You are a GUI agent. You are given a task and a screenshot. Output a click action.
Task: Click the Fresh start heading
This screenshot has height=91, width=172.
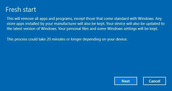(21, 10)
